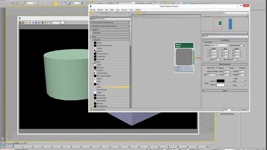267x150 pixels.
Task: Click the Color #1 None map button
Action: 234,81
